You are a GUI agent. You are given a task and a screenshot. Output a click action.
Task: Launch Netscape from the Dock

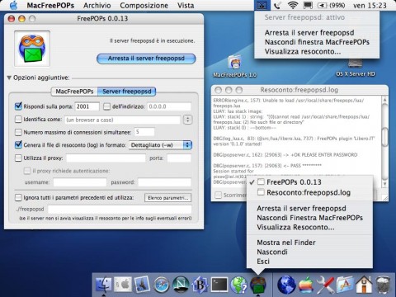[181, 285]
